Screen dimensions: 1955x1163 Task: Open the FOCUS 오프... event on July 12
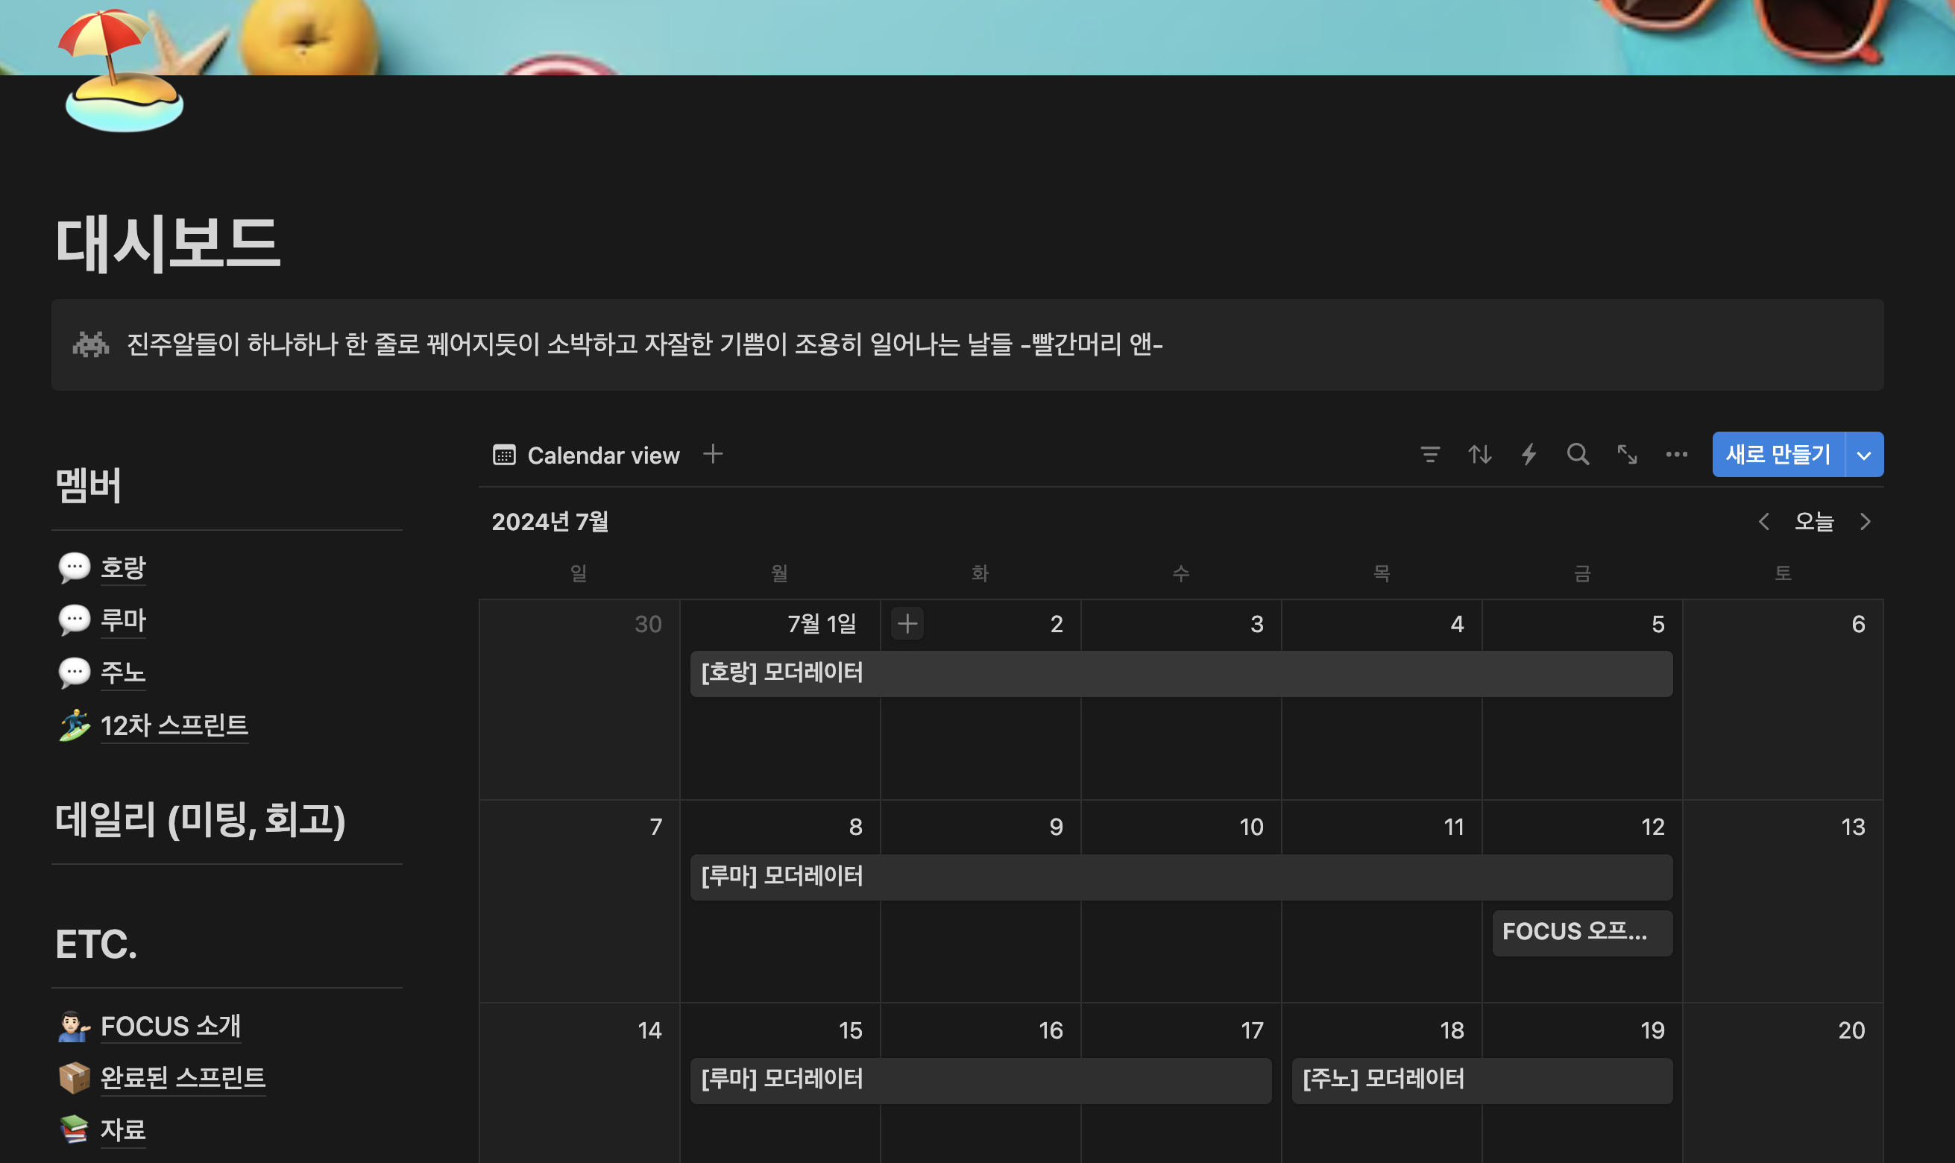click(1581, 933)
